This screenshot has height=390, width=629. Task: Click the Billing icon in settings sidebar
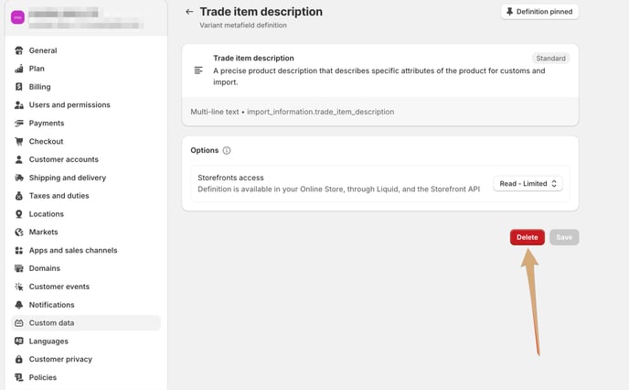coord(19,87)
